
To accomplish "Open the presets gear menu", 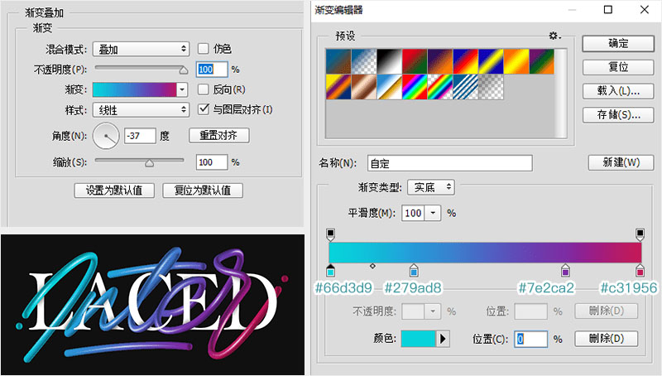I will pyautogui.click(x=554, y=36).
